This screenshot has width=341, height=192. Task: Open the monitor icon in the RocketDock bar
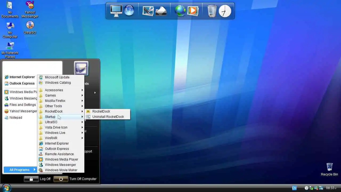tap(116, 11)
